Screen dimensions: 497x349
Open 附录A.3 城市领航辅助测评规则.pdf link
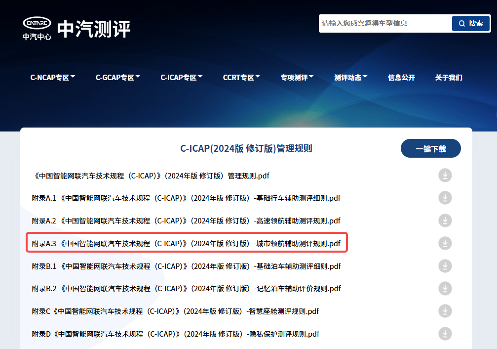[x=186, y=244]
